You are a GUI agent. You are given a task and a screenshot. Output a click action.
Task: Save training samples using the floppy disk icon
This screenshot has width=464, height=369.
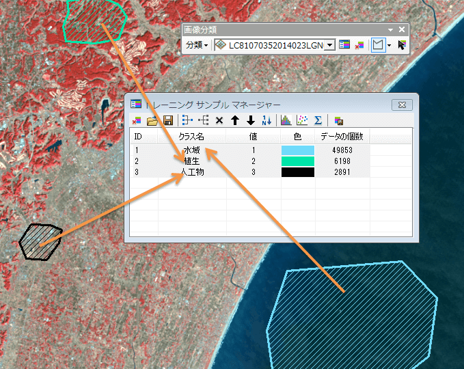tap(167, 120)
